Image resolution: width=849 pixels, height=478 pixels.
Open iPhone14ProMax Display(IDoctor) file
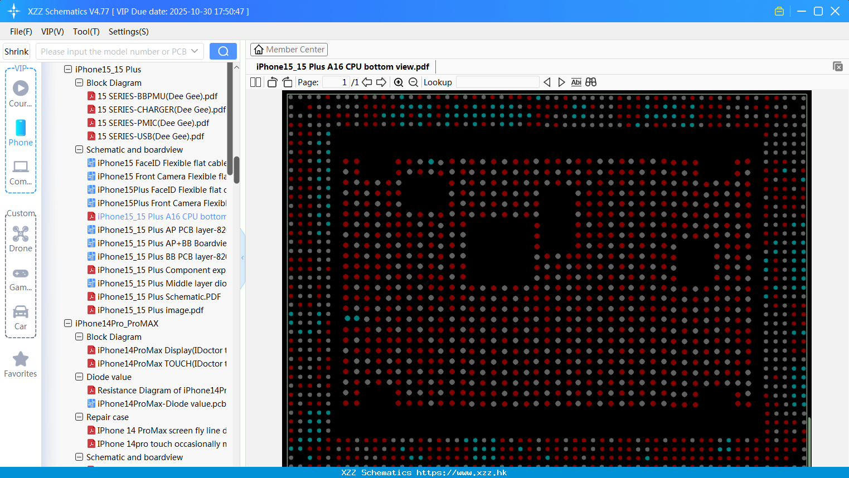[157, 350]
